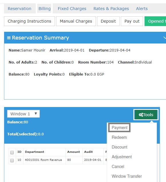Click the audit date 2019-04-01 cell
The height and width of the screenshot is (182, 166).
(x=92, y=160)
